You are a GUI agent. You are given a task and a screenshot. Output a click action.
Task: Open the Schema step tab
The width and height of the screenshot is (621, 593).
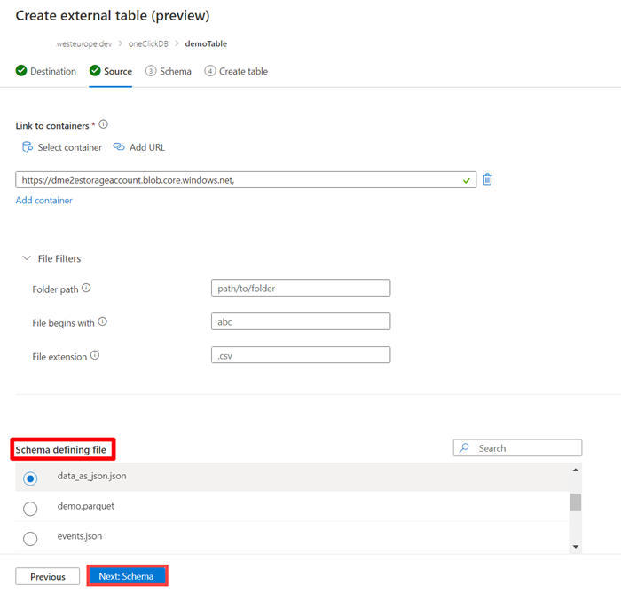(169, 71)
